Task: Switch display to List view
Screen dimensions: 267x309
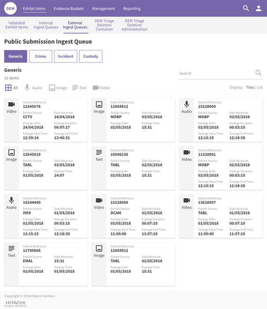Action: pos(260,88)
